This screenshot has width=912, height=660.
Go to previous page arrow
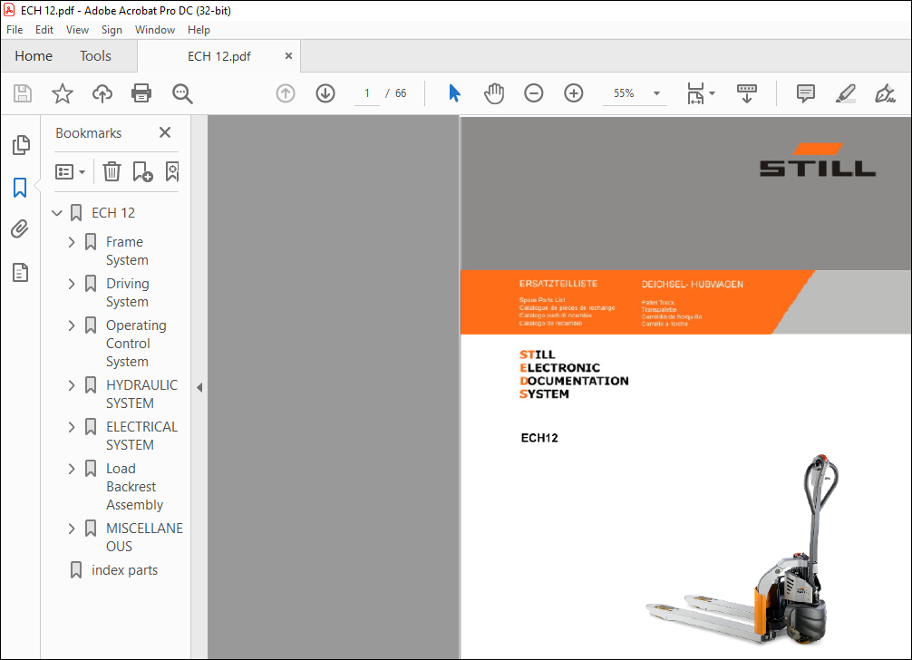pos(285,93)
